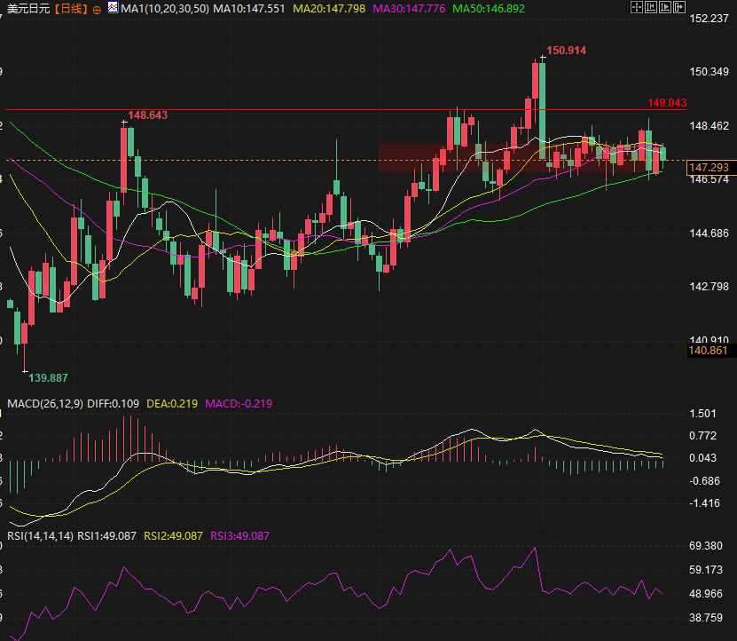Image resolution: width=737 pixels, height=641 pixels.
Task: Select the RSI2:49.087 readout
Action: tap(174, 536)
